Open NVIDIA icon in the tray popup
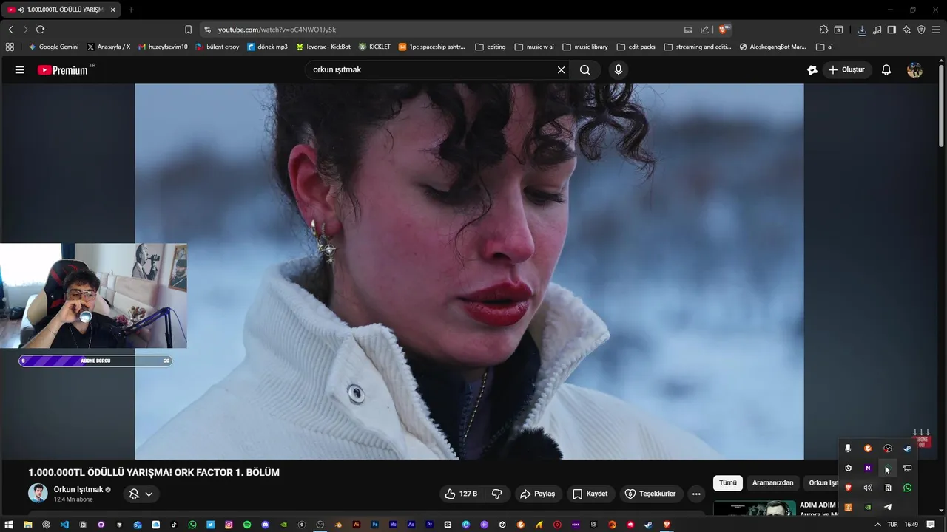Viewport: 947px width, 532px height. coord(868,507)
